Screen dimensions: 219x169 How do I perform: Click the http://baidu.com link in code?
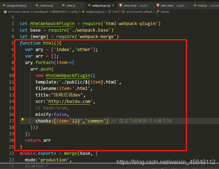pyautogui.click(x=69, y=101)
